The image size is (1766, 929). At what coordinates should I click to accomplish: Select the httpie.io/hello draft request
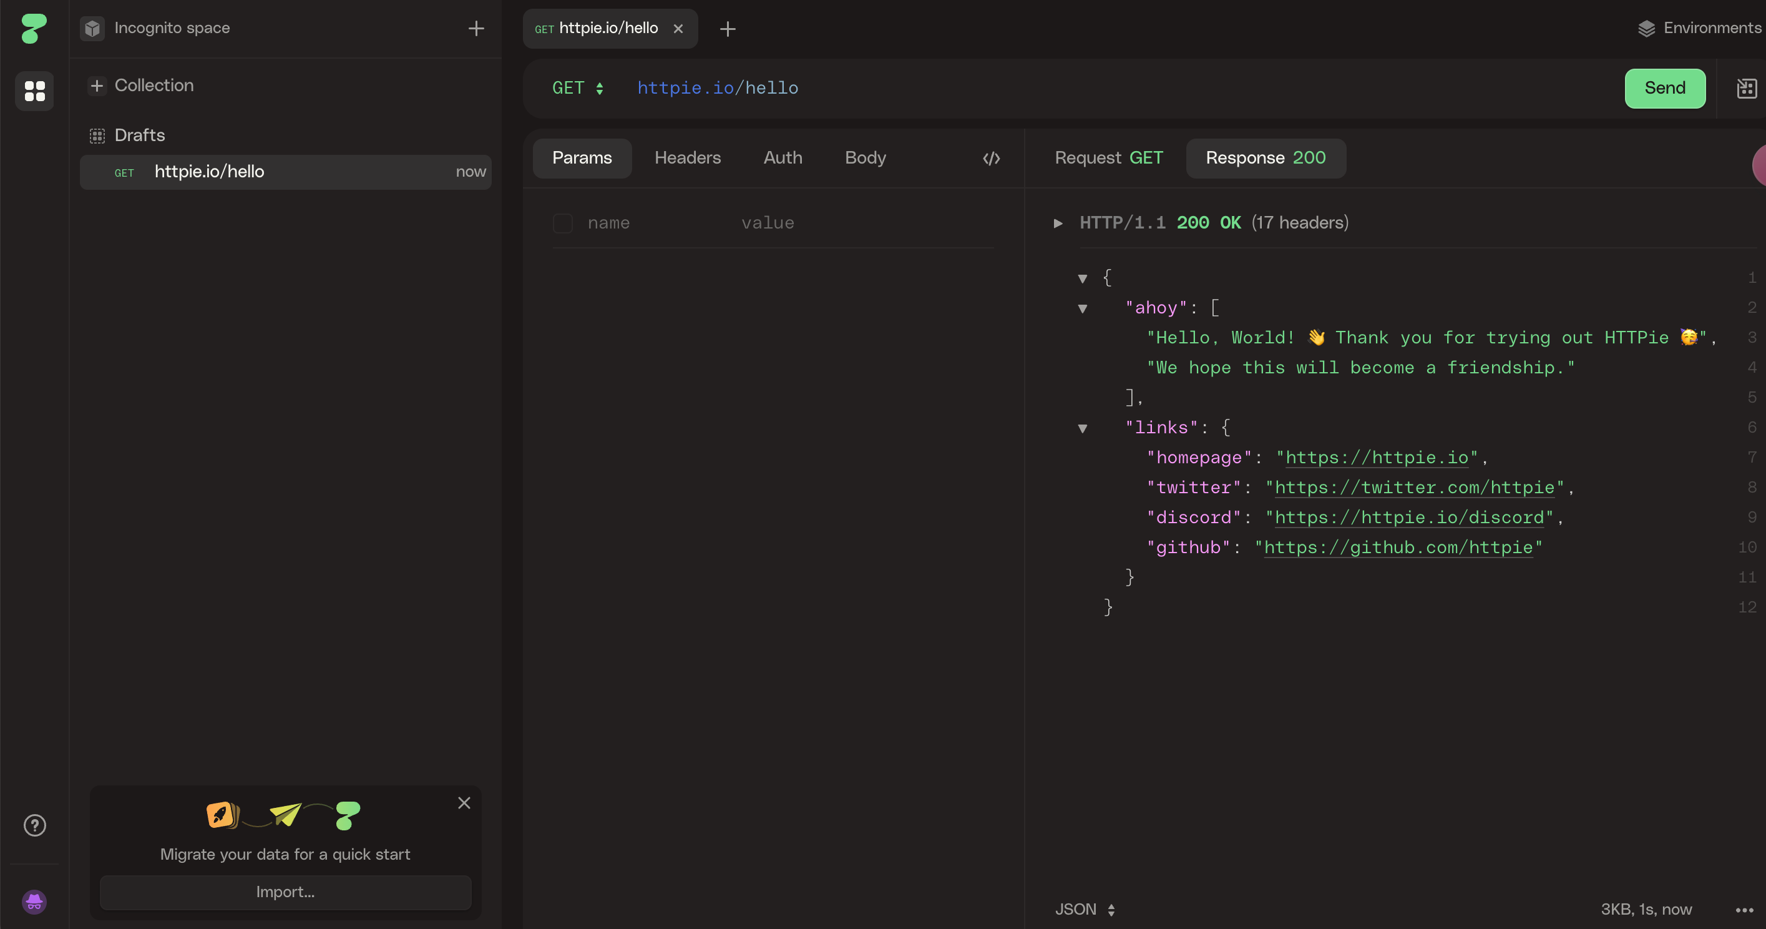coord(285,172)
